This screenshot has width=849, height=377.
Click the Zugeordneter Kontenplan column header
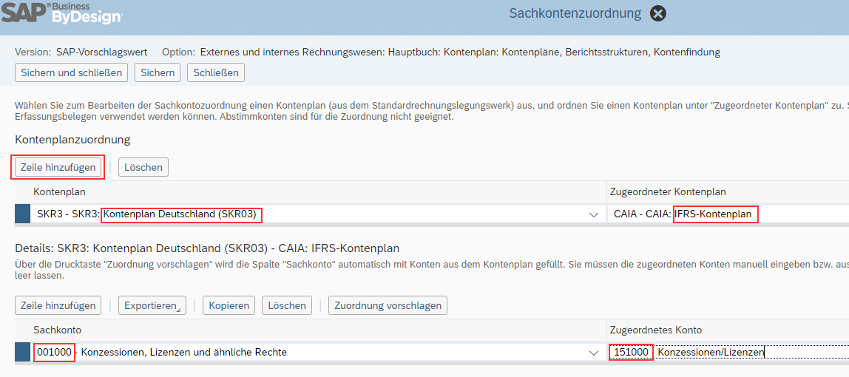tap(668, 192)
